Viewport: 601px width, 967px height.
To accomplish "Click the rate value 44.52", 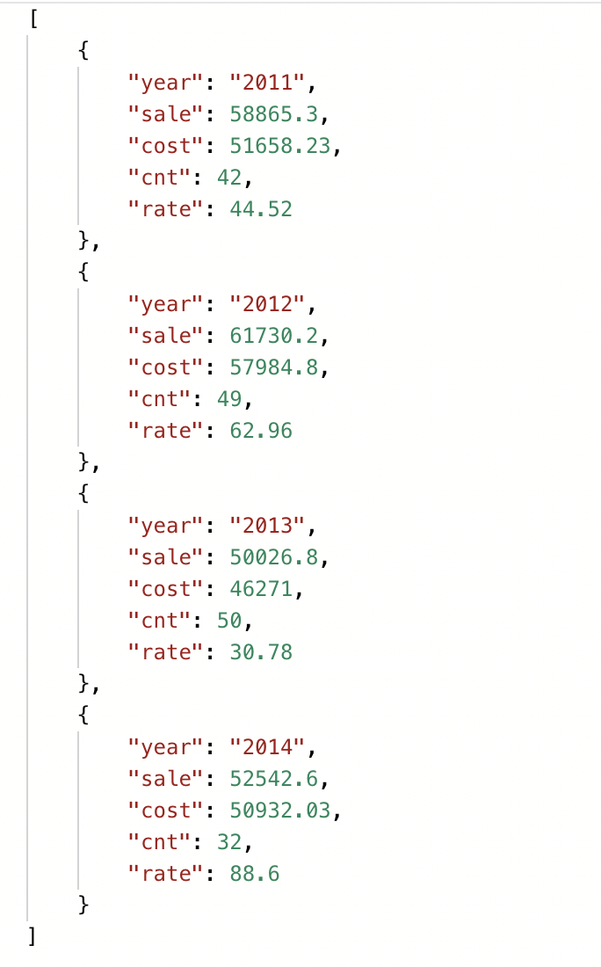I will (x=261, y=209).
